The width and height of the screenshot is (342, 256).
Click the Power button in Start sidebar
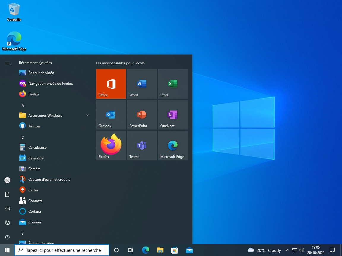pyautogui.click(x=7, y=237)
